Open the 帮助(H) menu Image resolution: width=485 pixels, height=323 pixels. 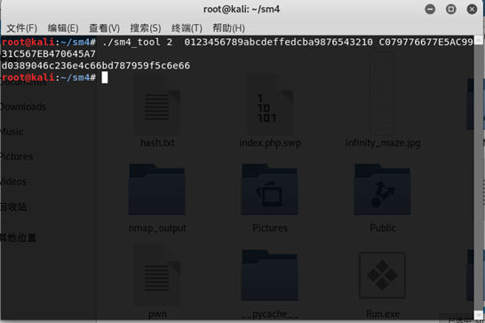click(228, 28)
